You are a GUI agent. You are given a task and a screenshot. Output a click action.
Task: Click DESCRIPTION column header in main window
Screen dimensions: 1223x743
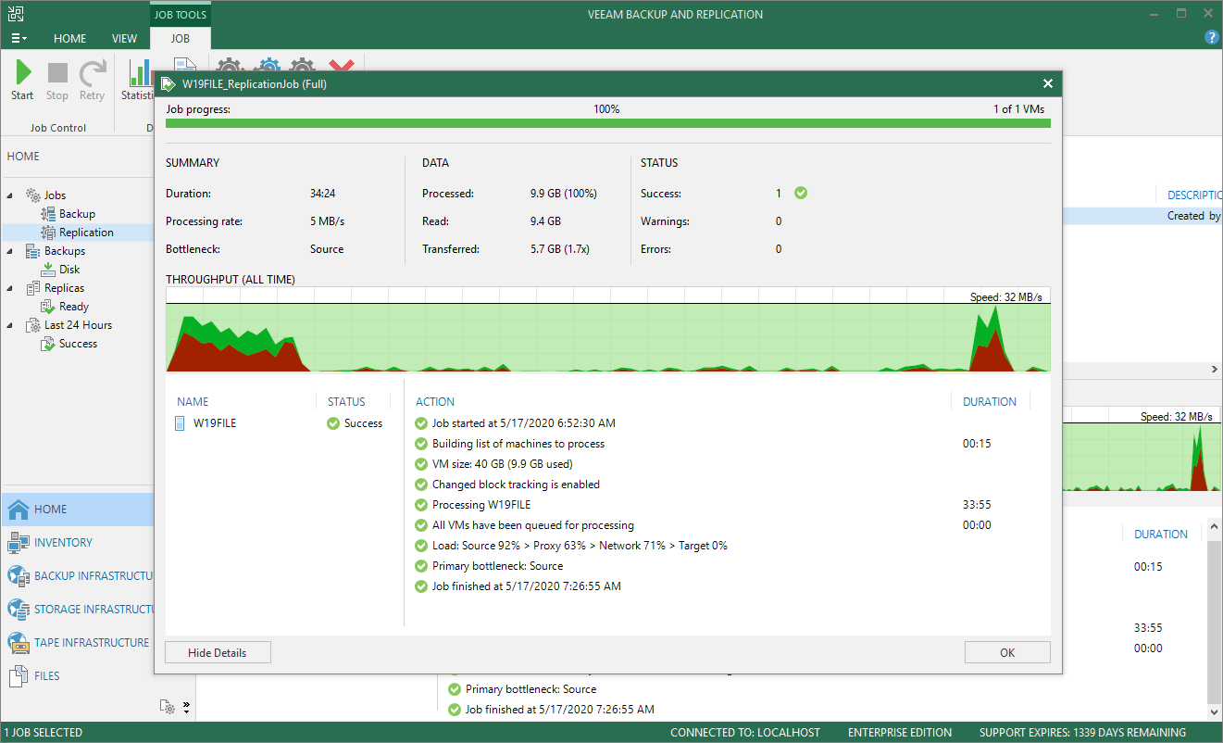1194,195
